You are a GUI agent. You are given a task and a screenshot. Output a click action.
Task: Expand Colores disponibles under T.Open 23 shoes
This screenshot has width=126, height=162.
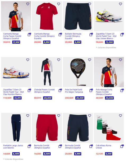(x=106, y=47)
